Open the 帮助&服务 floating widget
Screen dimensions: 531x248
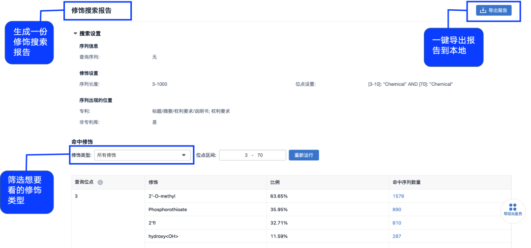(x=513, y=210)
